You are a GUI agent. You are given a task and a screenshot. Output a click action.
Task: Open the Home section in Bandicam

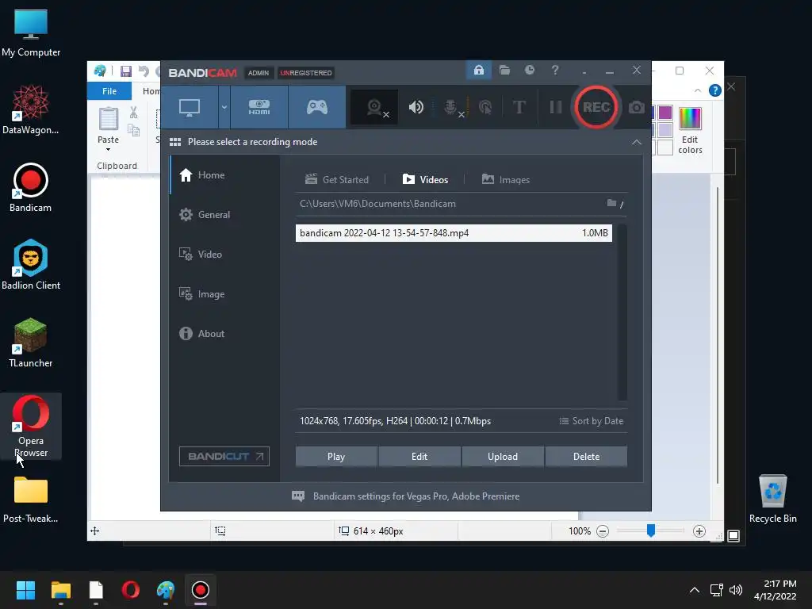pos(224,175)
